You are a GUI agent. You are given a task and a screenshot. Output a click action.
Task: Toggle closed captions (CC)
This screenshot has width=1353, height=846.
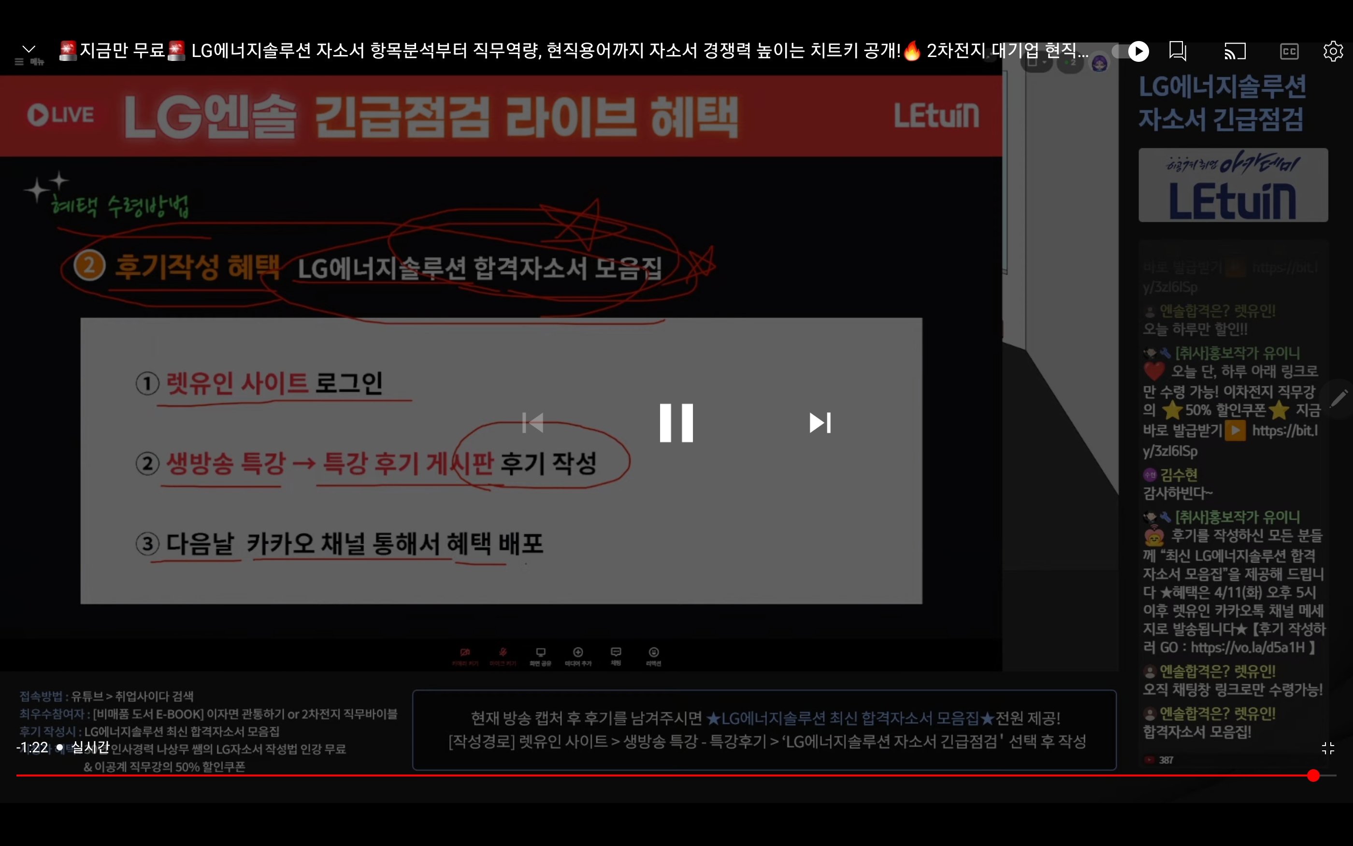[1289, 52]
